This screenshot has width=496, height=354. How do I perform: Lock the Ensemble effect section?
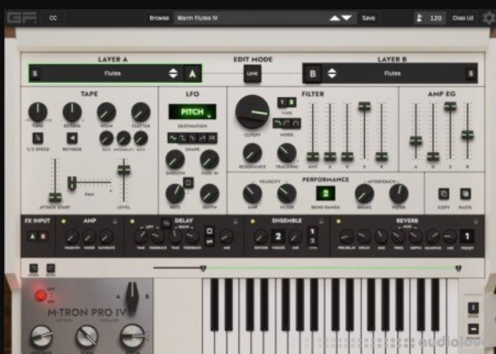(x=322, y=222)
